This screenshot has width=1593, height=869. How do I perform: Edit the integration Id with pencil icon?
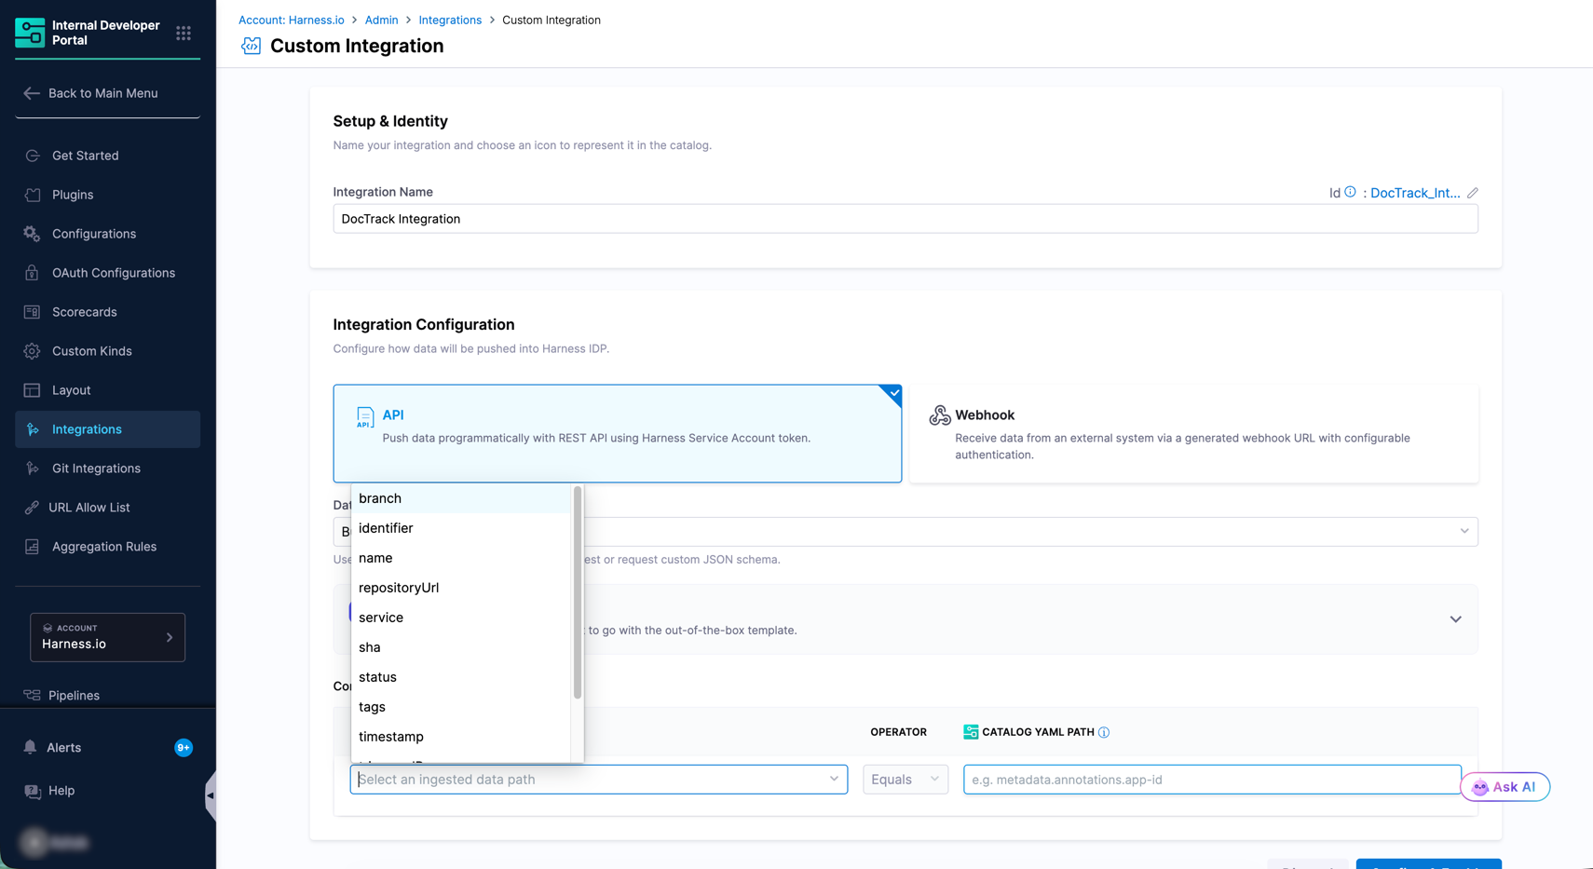(x=1473, y=193)
